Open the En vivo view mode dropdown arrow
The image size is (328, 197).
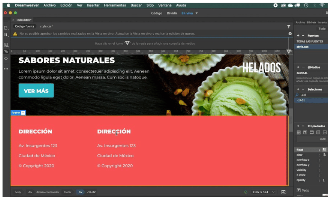(196, 13)
